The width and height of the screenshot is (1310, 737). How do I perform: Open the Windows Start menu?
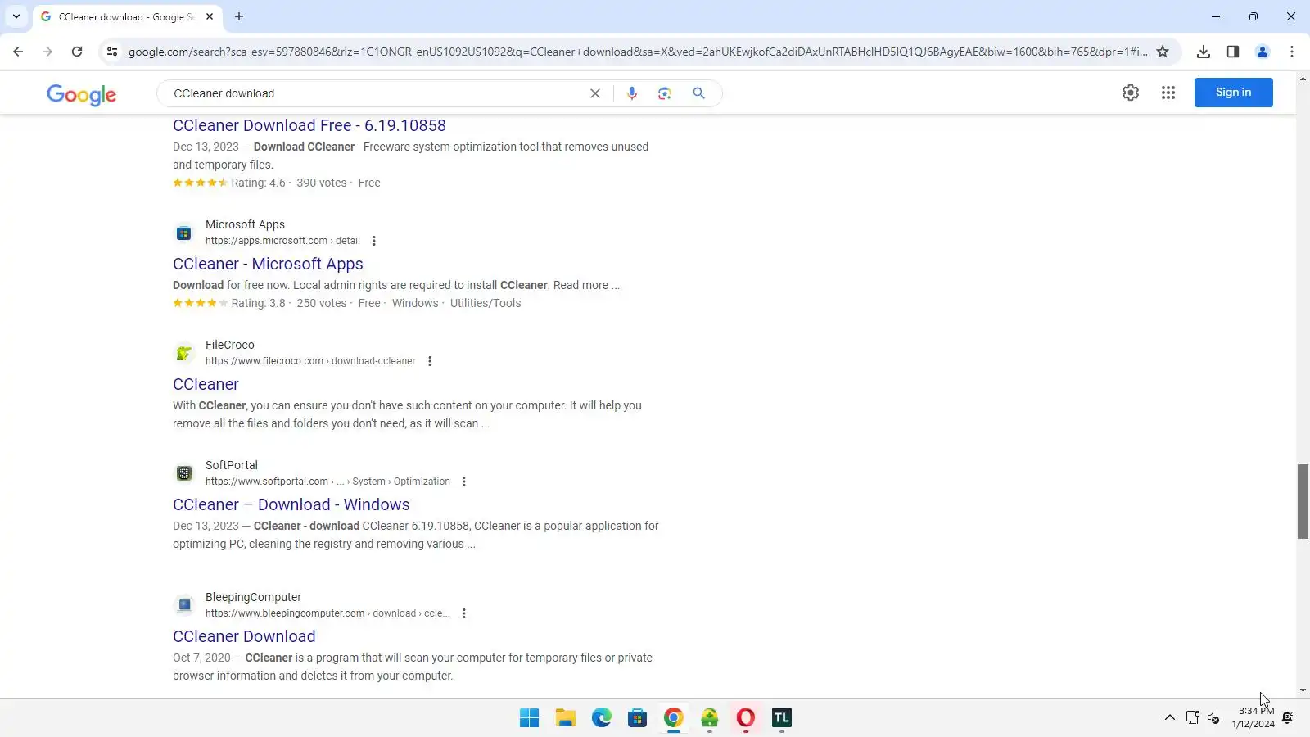point(530,718)
